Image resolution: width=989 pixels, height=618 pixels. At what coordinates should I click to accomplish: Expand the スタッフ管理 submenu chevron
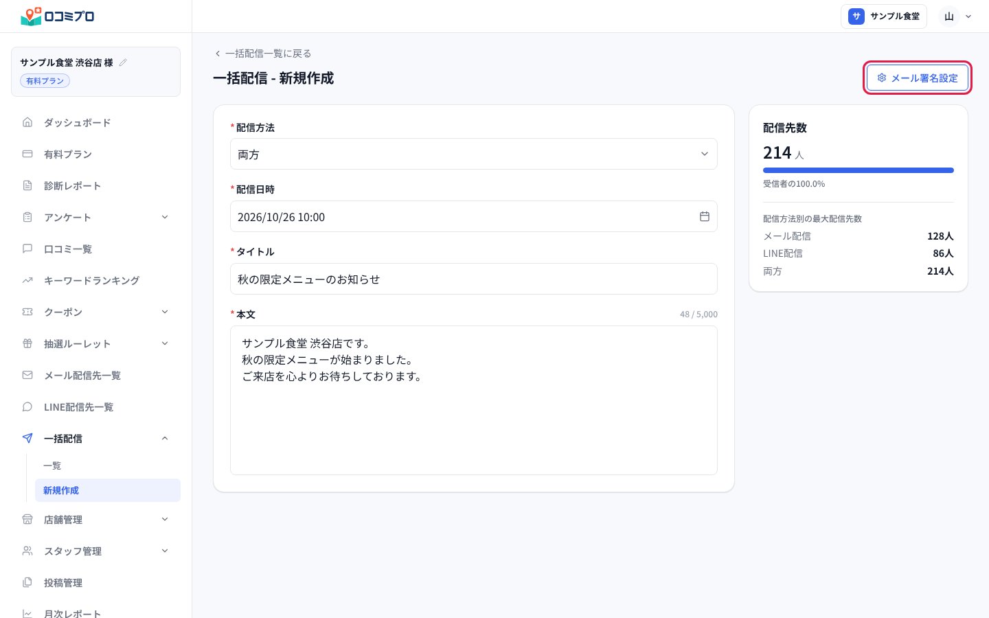pyautogui.click(x=165, y=551)
